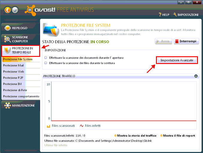
Task: Click the Scansione Computer magnifier icon
Action: (x=7, y=39)
